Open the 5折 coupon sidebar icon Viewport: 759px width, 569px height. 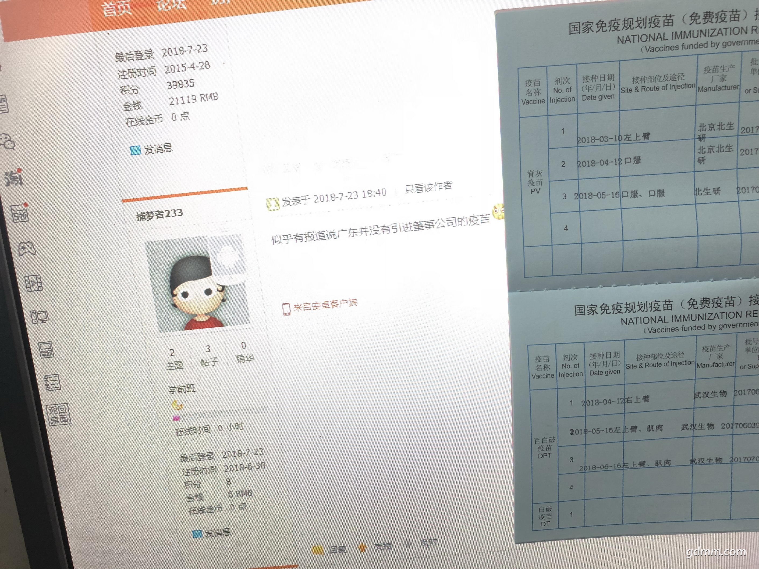pos(20,213)
